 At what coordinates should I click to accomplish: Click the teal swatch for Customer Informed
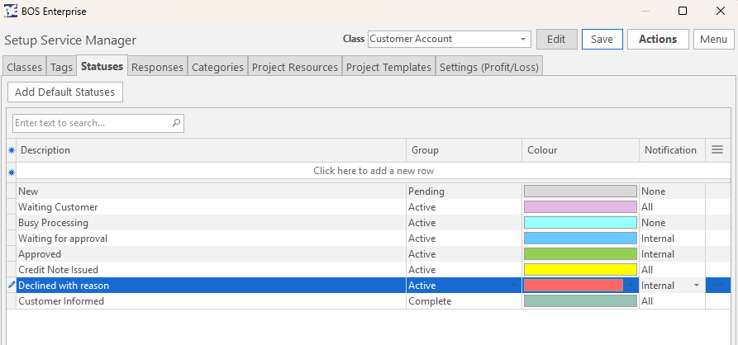(580, 300)
